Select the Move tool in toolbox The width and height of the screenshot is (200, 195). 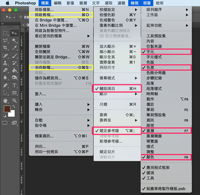14,33
